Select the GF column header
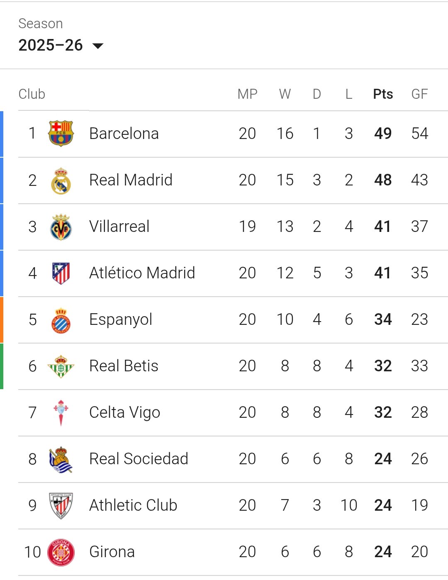 (x=419, y=94)
